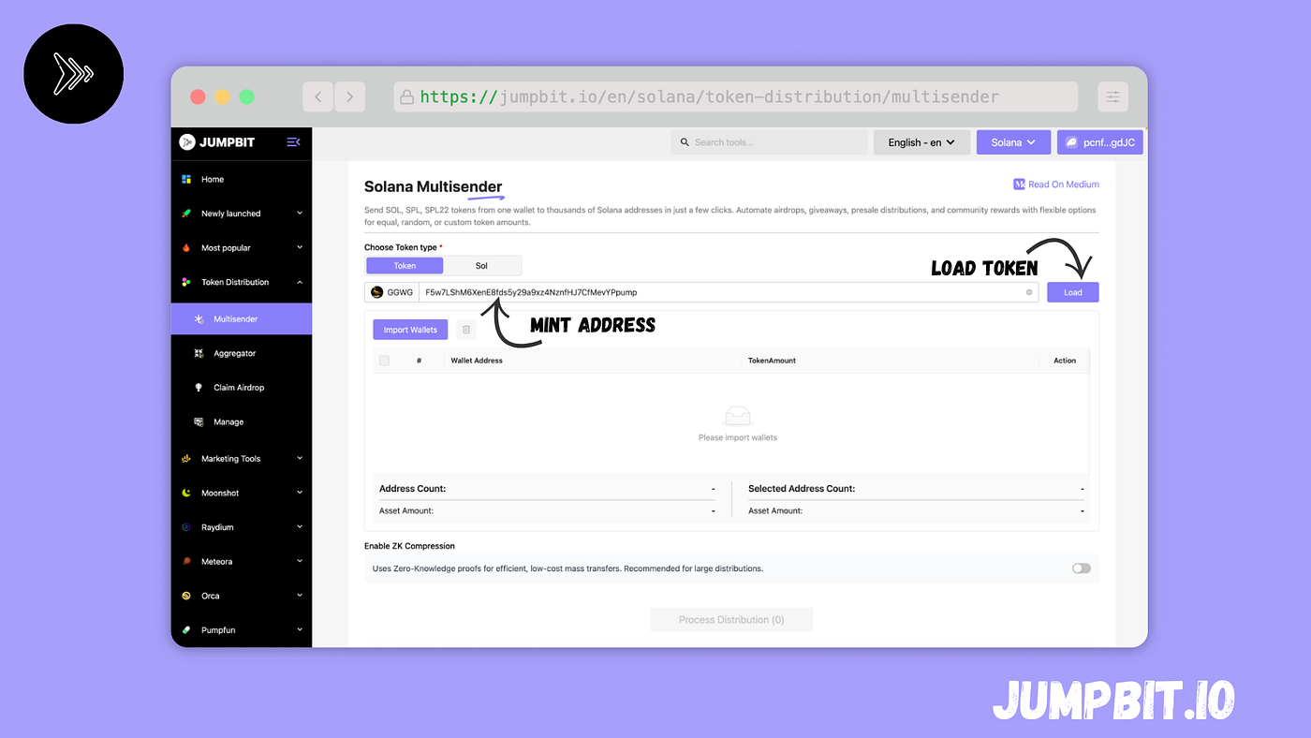Open the Manage menu item
The width and height of the screenshot is (1311, 738).
tap(242, 422)
